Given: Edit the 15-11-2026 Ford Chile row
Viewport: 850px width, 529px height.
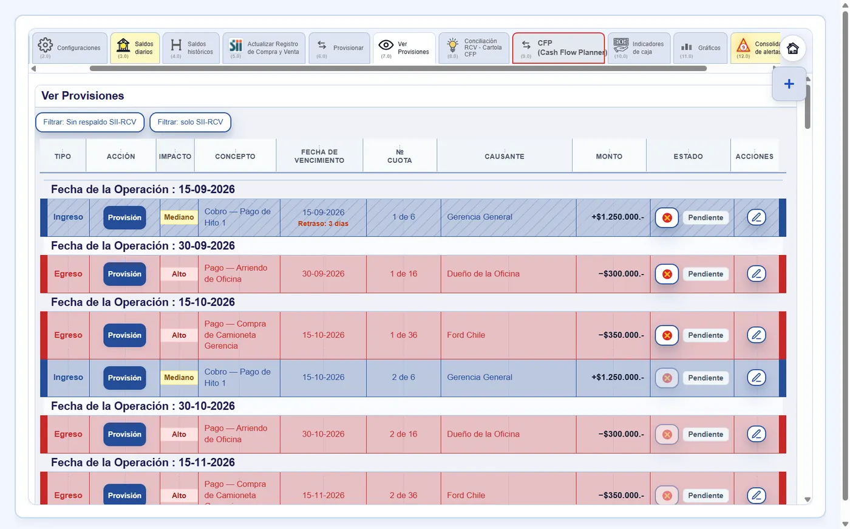Looking at the screenshot, I should point(756,496).
